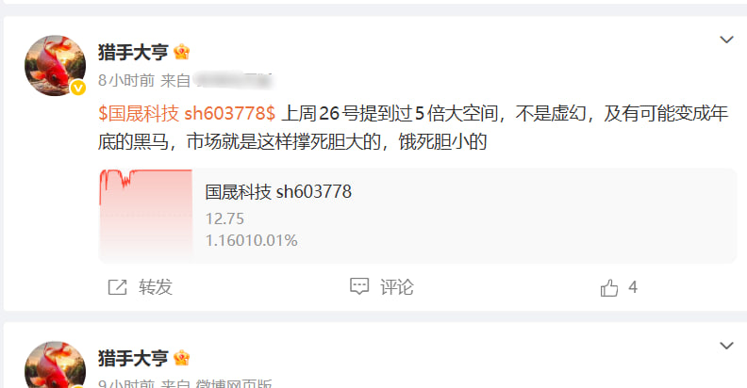Click crown badge beside second 猎手大亨 username
The height and width of the screenshot is (388, 747).
(x=181, y=358)
